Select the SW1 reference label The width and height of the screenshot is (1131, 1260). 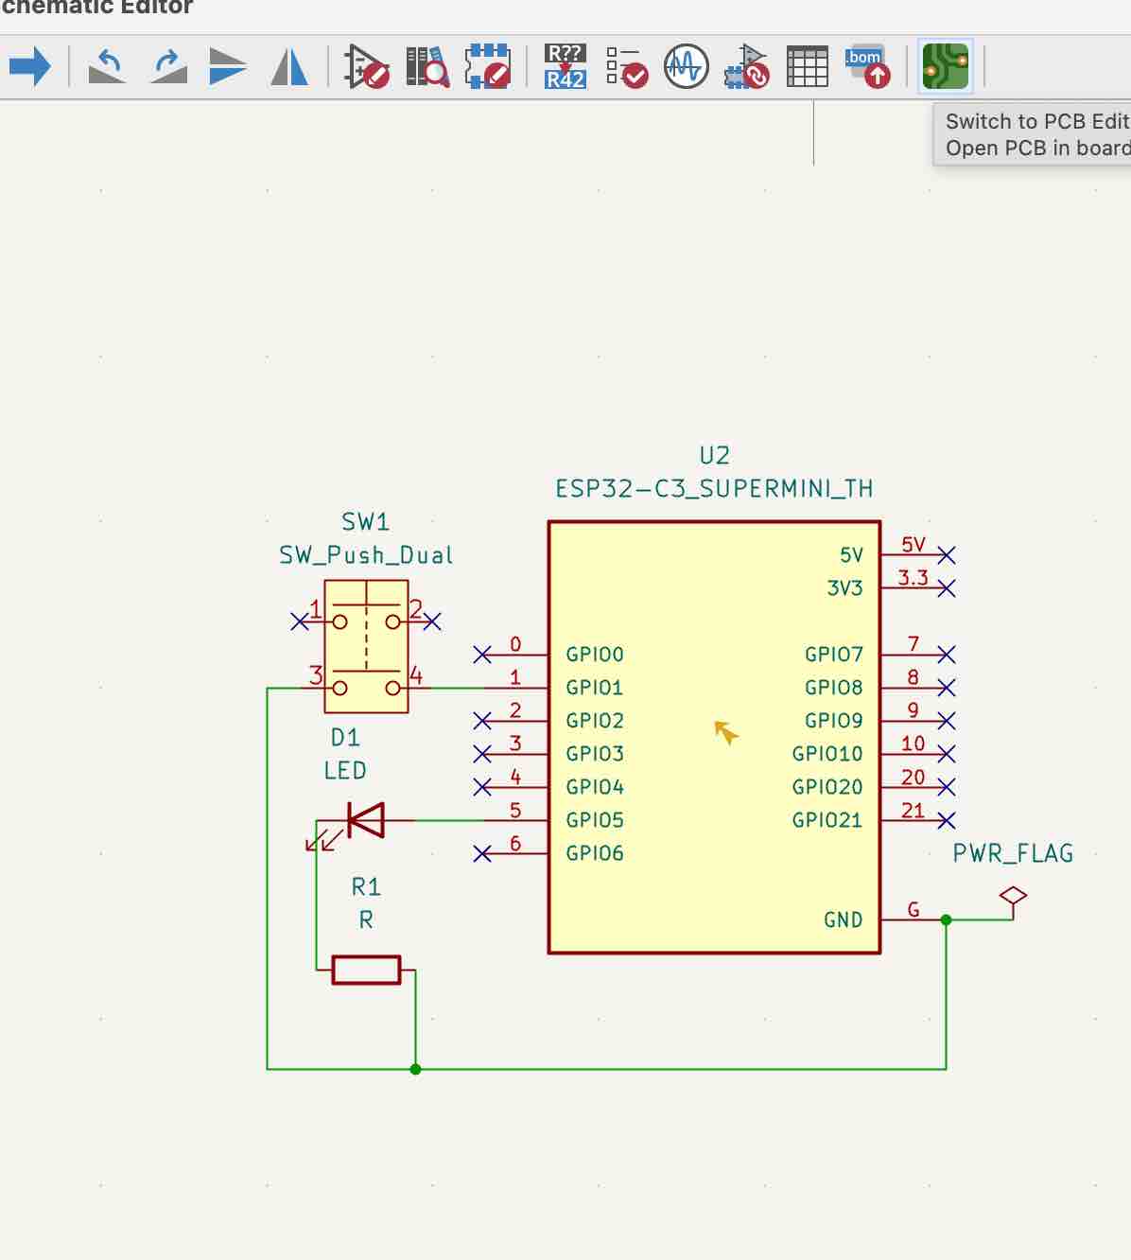point(365,522)
